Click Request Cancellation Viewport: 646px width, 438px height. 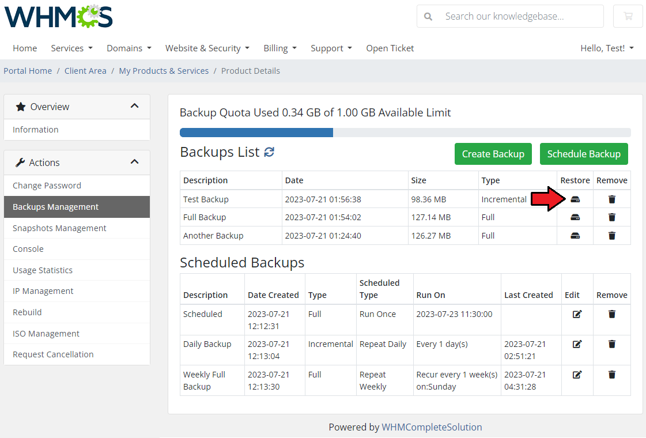[x=77, y=354]
